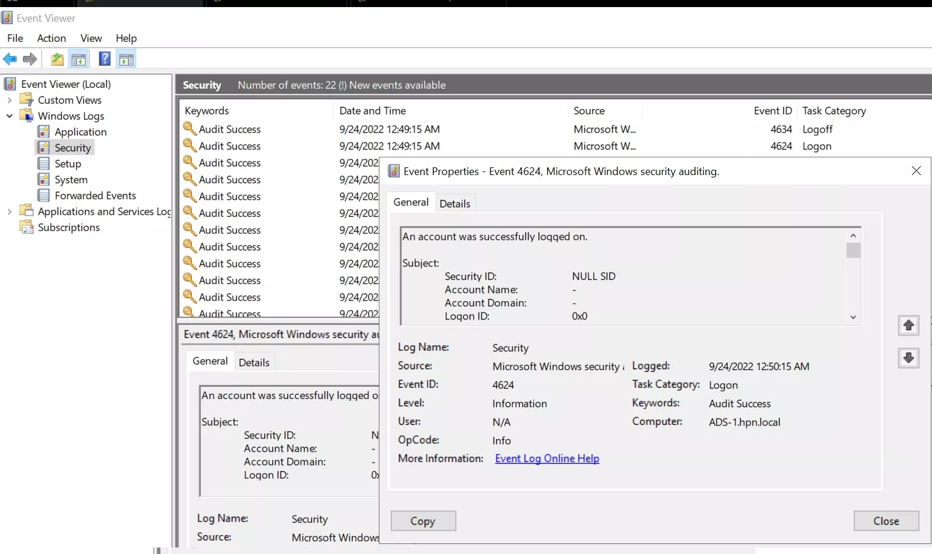This screenshot has width=932, height=554.
Task: Sort by the Event ID column header
Action: [719, 111]
